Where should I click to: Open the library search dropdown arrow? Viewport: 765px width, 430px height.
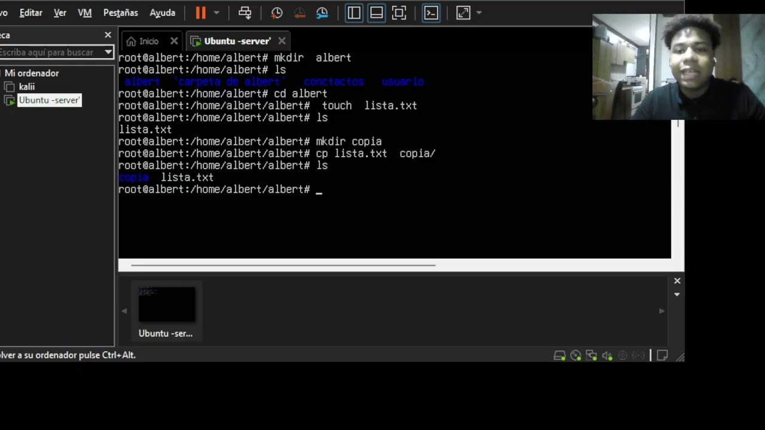point(108,53)
